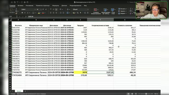Apply yellow fill color
Viewport: 169px width, 95px height.
tap(39, 13)
